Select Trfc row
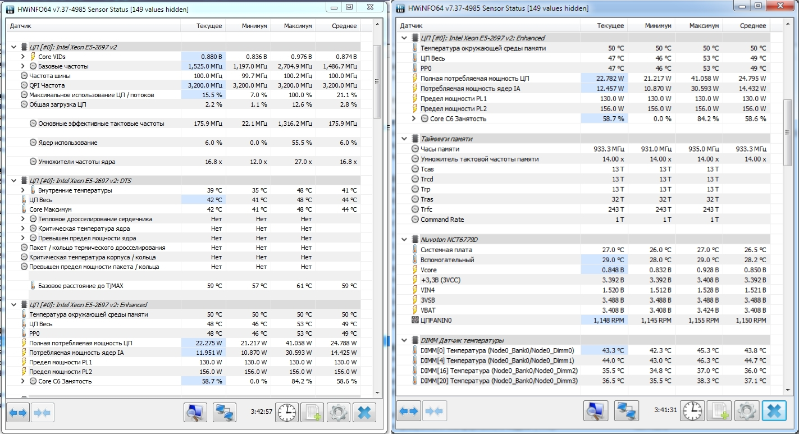This screenshot has height=434, width=799. click(x=584, y=209)
